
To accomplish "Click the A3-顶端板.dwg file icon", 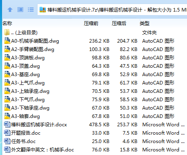I will click(x=7, y=57).
